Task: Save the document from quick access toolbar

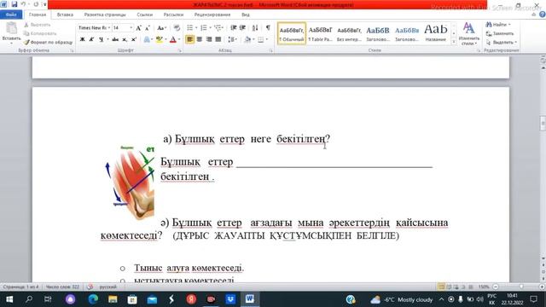Action: (x=15, y=4)
